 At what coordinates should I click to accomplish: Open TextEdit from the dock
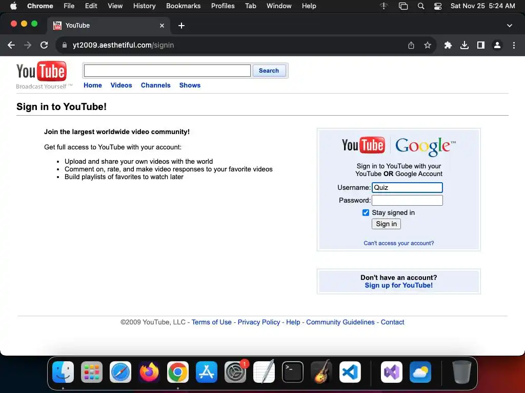point(264,372)
